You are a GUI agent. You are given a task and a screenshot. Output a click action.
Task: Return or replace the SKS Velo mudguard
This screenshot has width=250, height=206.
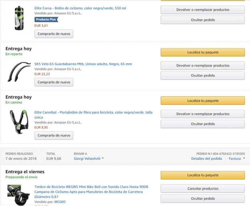click(203, 66)
